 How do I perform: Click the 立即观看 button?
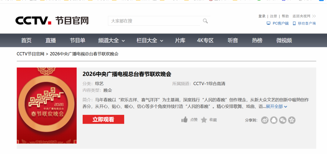(x=103, y=119)
